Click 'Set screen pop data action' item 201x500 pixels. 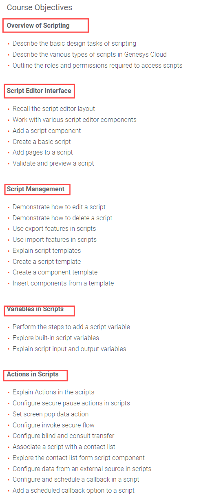click(51, 414)
